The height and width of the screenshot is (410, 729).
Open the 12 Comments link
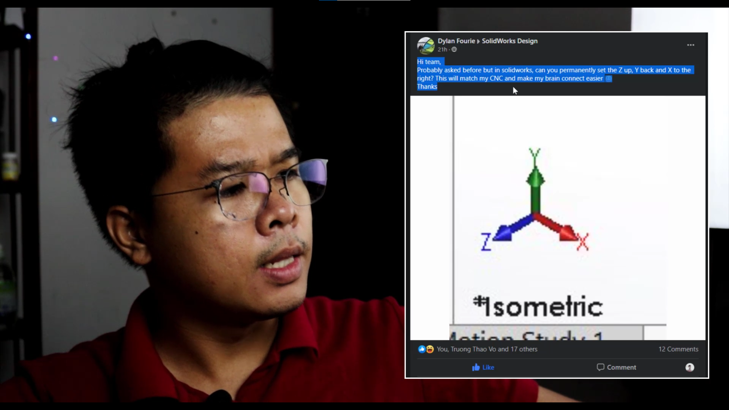tap(678, 349)
